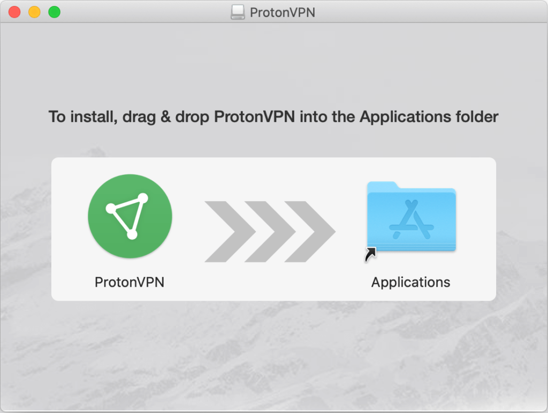
Task: Click the green ProtonVPN shield logo
Action: click(130, 216)
